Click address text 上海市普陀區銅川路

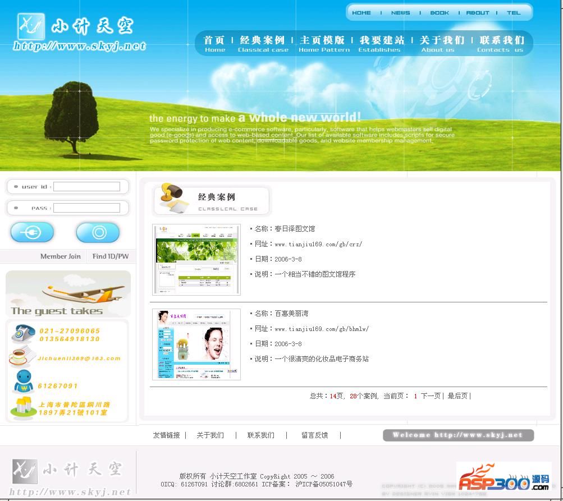click(74, 405)
